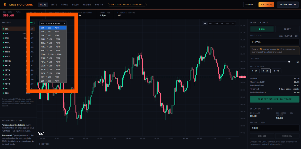The width and height of the screenshot is (301, 149).
Task: Click the DEPOSIT button
Action: coord(262,136)
